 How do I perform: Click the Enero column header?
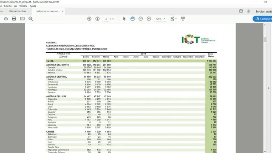click(86, 57)
